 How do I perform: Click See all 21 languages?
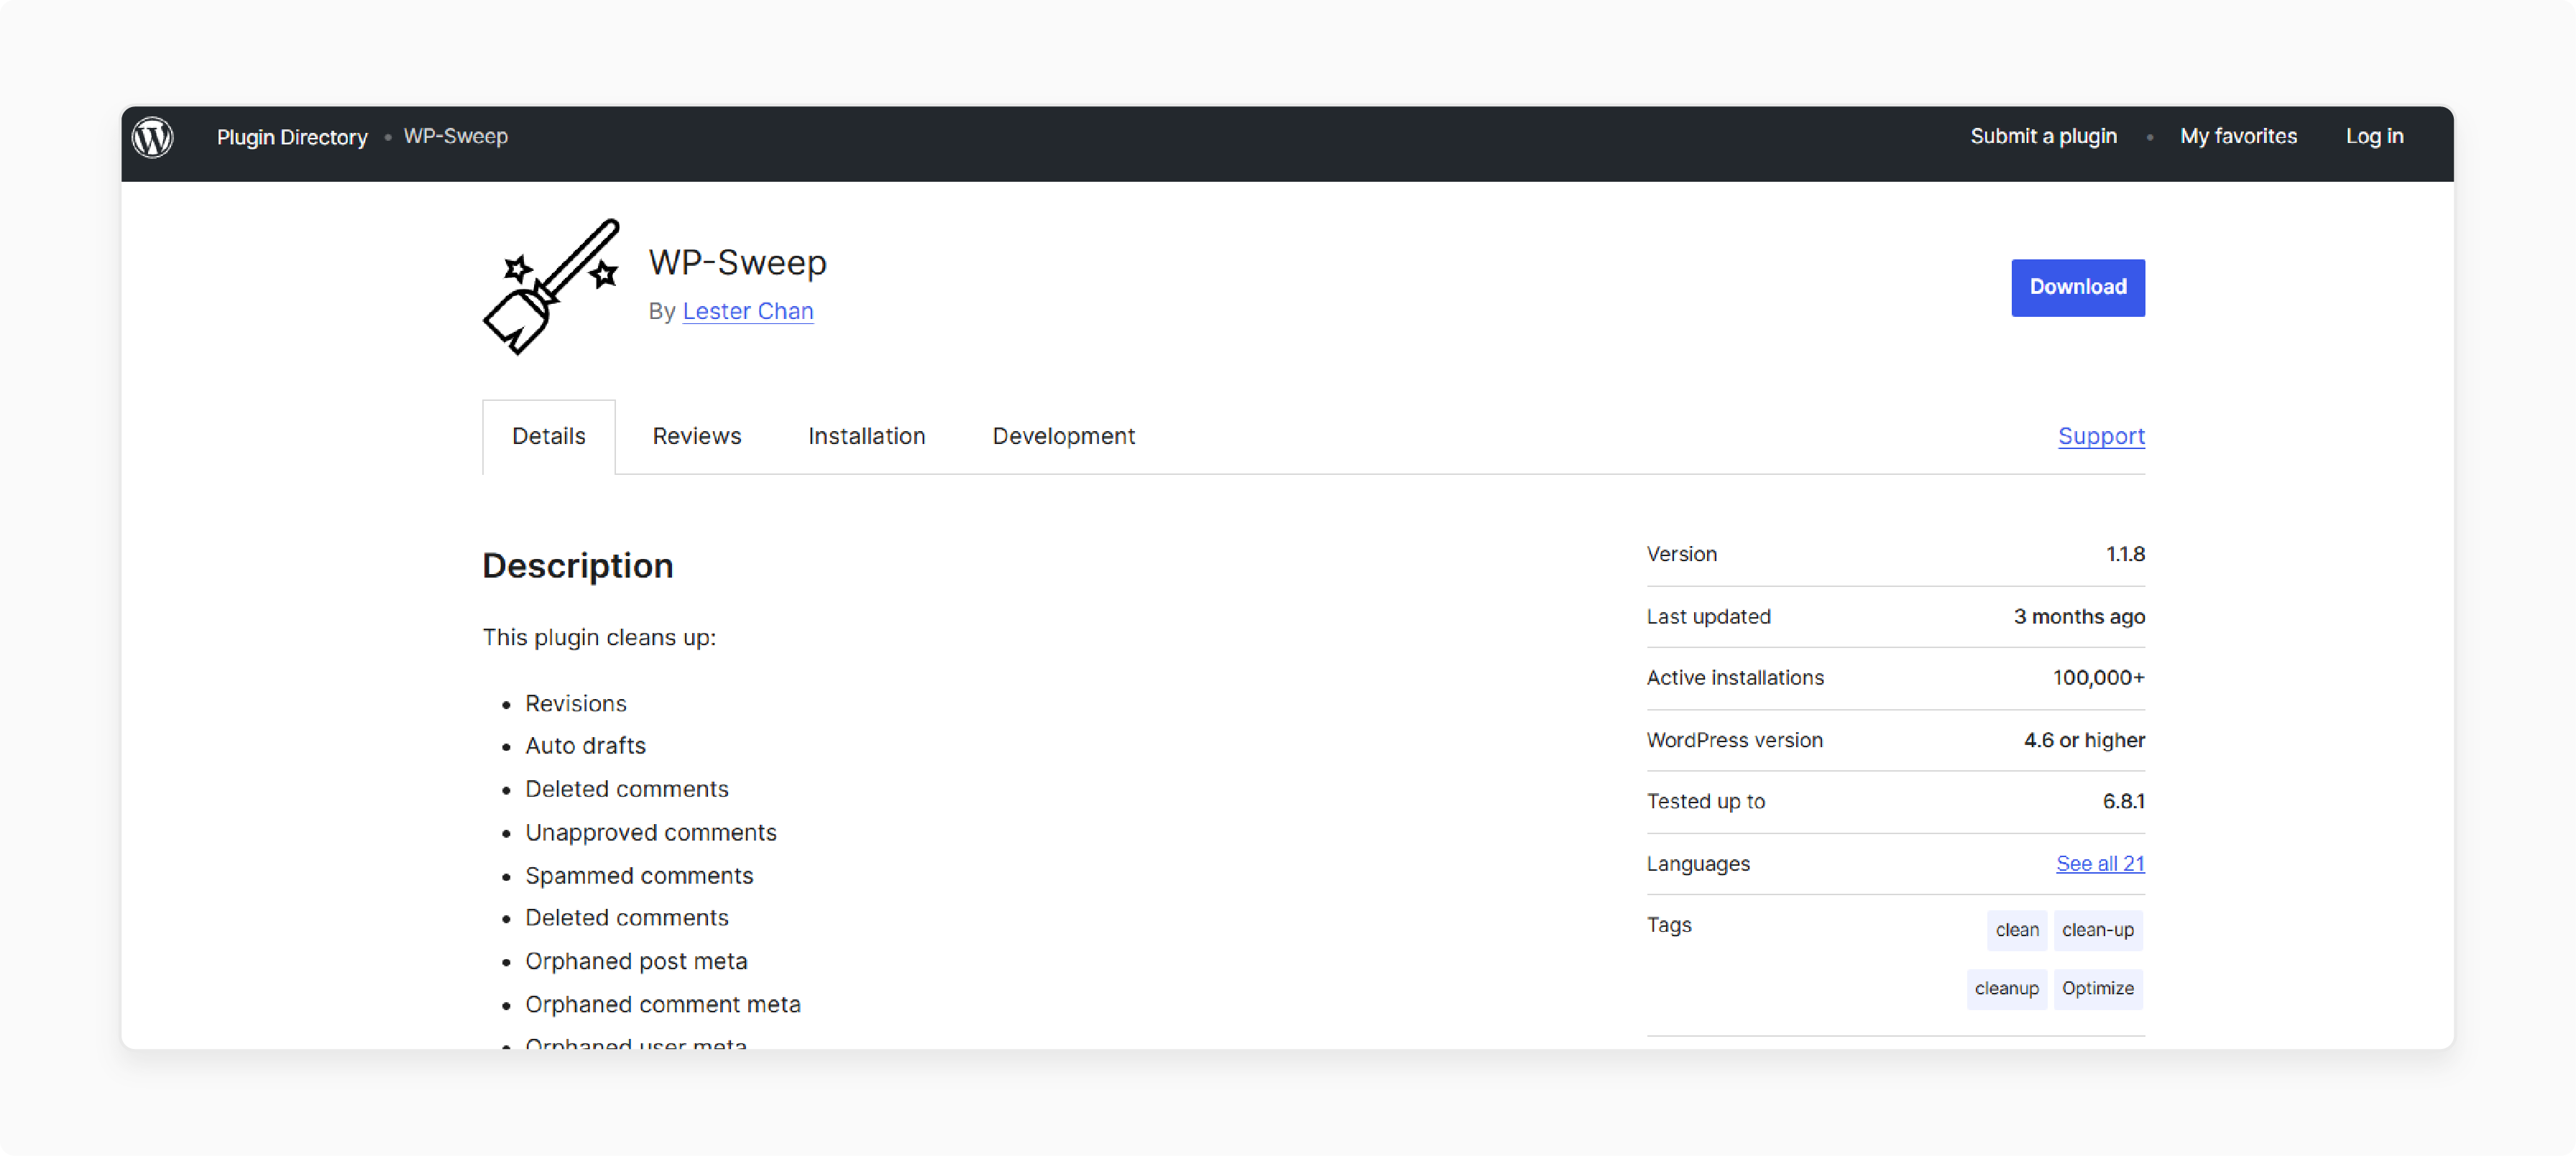coord(2100,863)
